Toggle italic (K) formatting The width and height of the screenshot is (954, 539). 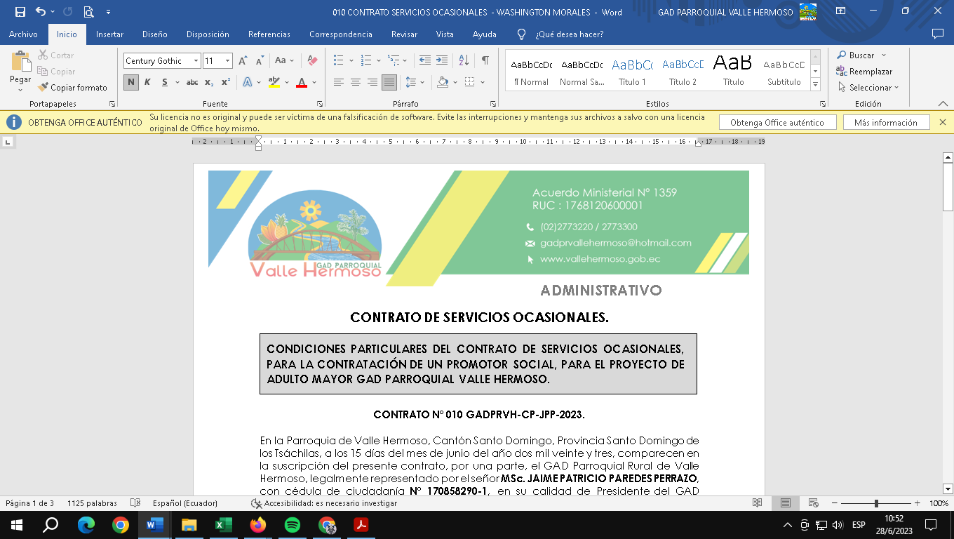[147, 82]
